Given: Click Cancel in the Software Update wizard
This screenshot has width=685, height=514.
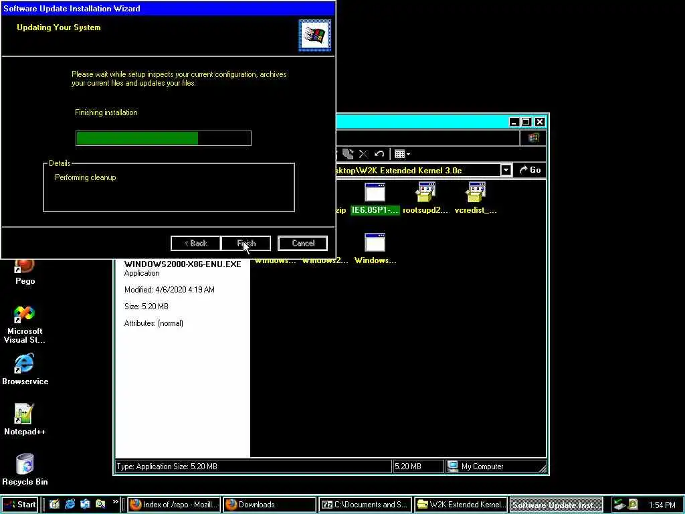Looking at the screenshot, I should tap(303, 244).
